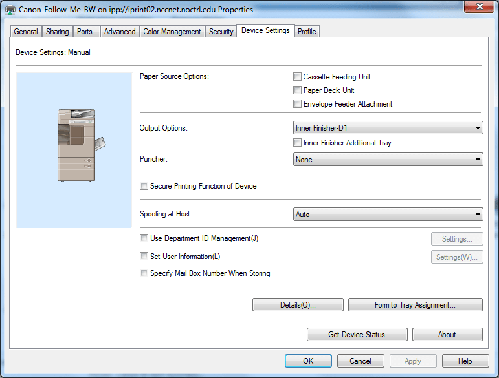
Task: Open the About dialog
Action: (447, 335)
